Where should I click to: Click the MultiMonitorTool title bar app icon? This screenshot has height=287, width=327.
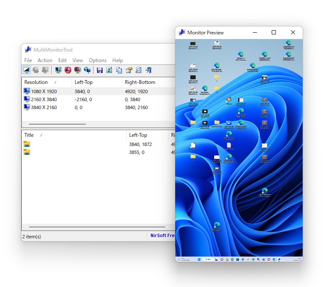[28, 50]
